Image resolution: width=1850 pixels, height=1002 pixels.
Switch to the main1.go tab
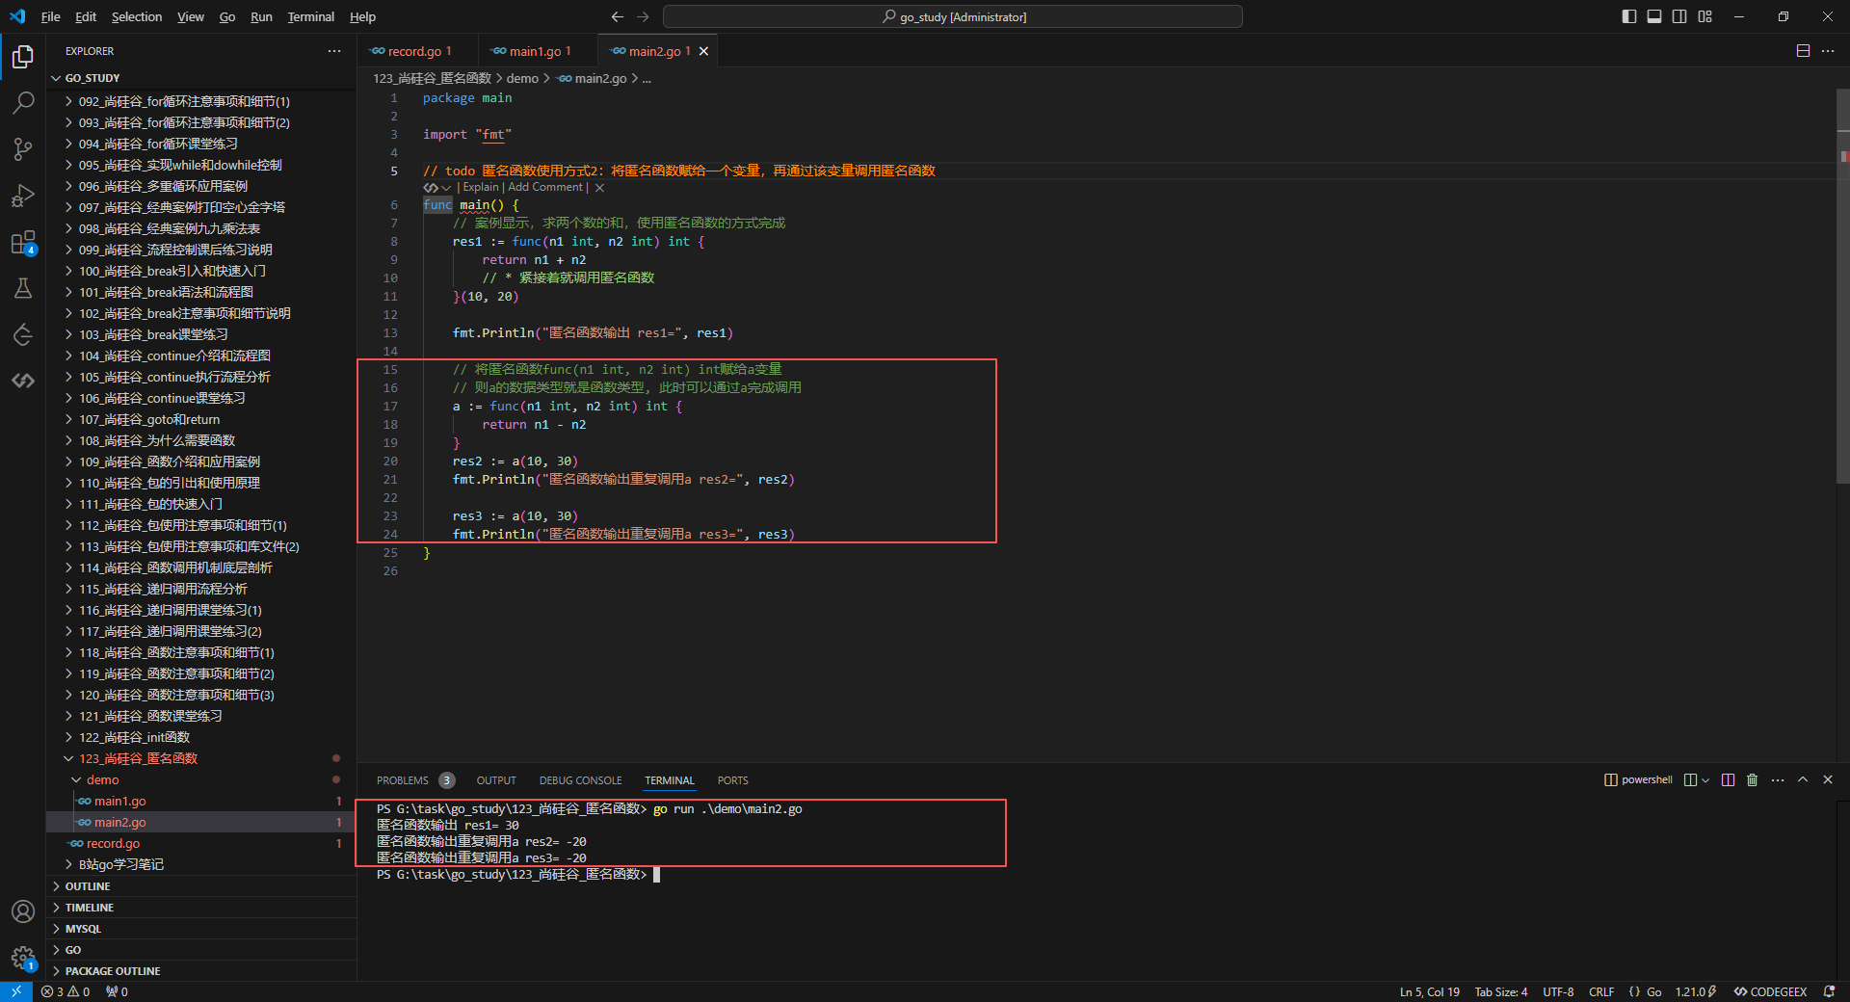[x=536, y=51]
